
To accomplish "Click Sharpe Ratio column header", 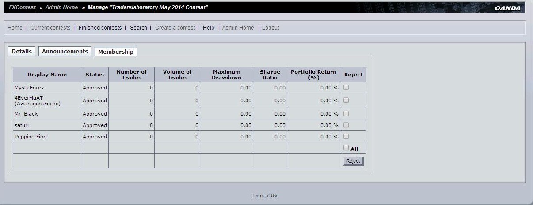I will point(270,75).
